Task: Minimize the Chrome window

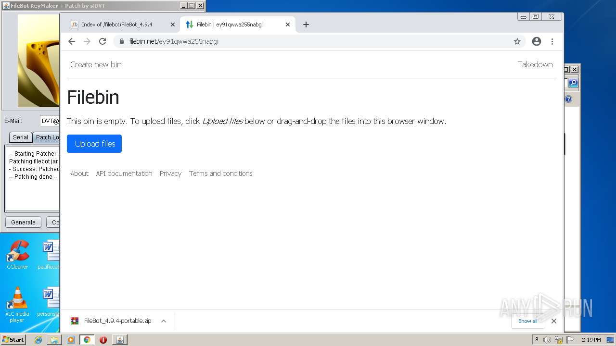Action: 524,16
